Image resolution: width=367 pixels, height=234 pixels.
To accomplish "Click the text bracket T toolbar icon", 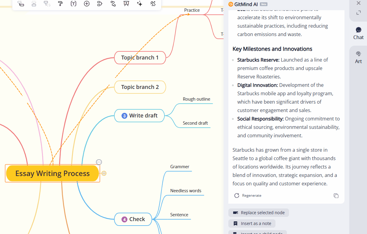I will point(74,4).
